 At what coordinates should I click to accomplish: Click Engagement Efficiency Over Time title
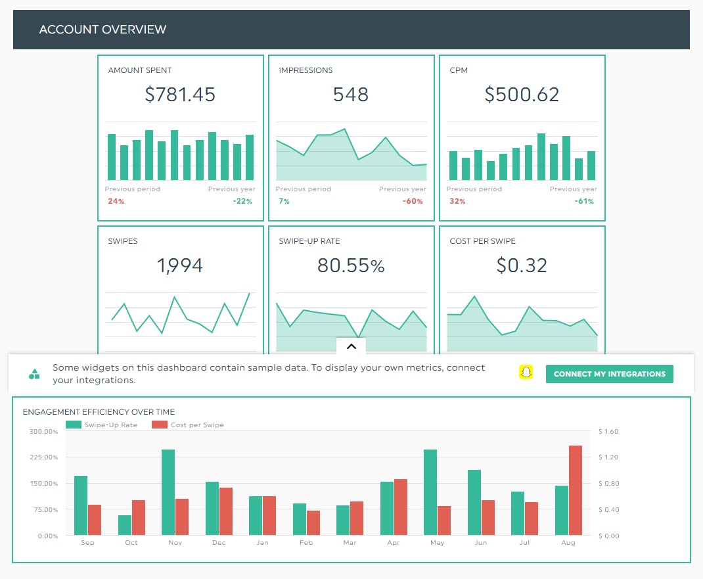(x=99, y=412)
